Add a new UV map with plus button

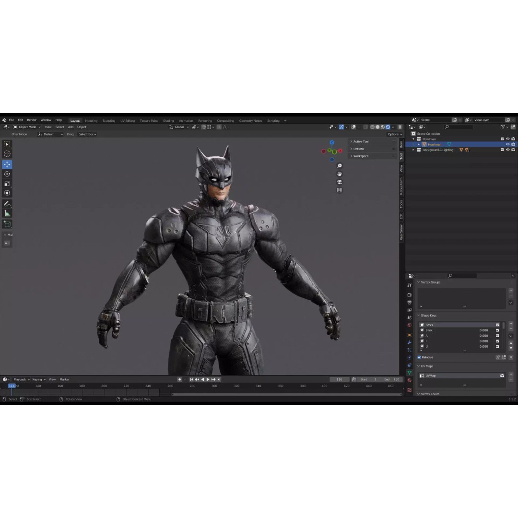(511, 374)
